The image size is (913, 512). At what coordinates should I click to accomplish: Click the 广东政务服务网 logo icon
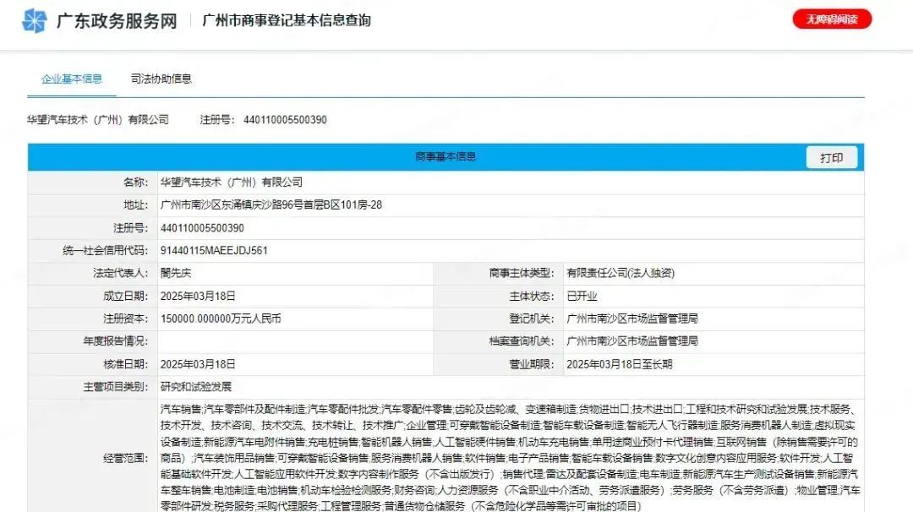35,21
